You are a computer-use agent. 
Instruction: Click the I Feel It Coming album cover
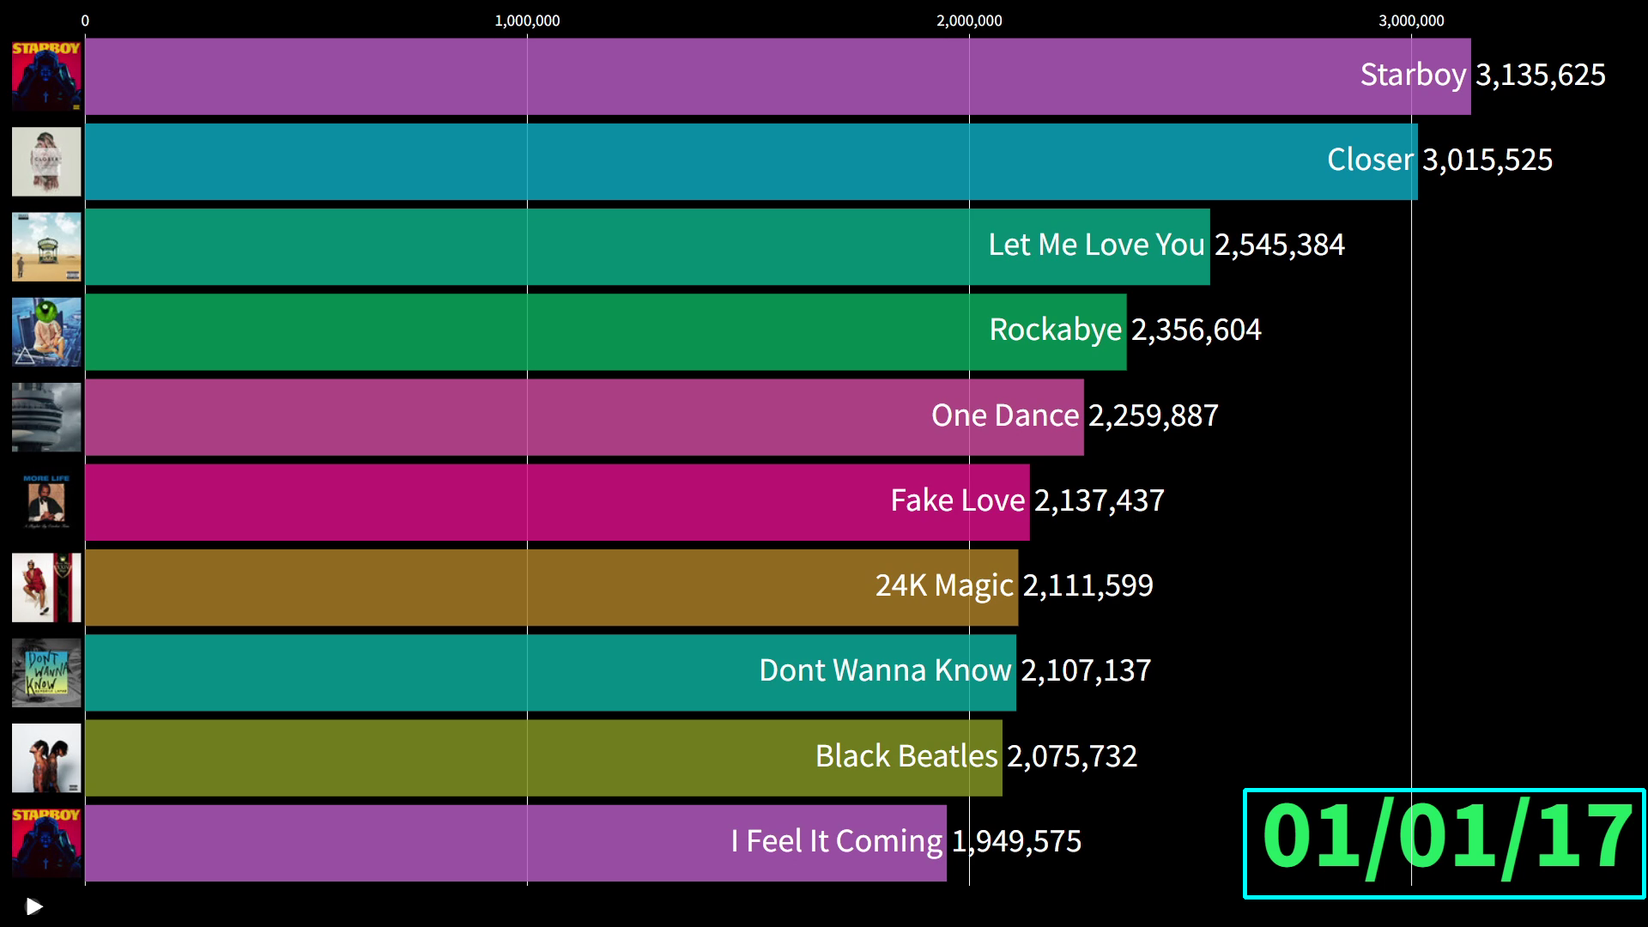click(46, 843)
